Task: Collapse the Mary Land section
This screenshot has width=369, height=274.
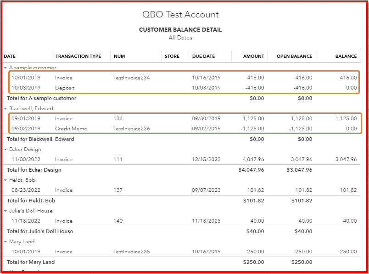Action: pos(6,241)
